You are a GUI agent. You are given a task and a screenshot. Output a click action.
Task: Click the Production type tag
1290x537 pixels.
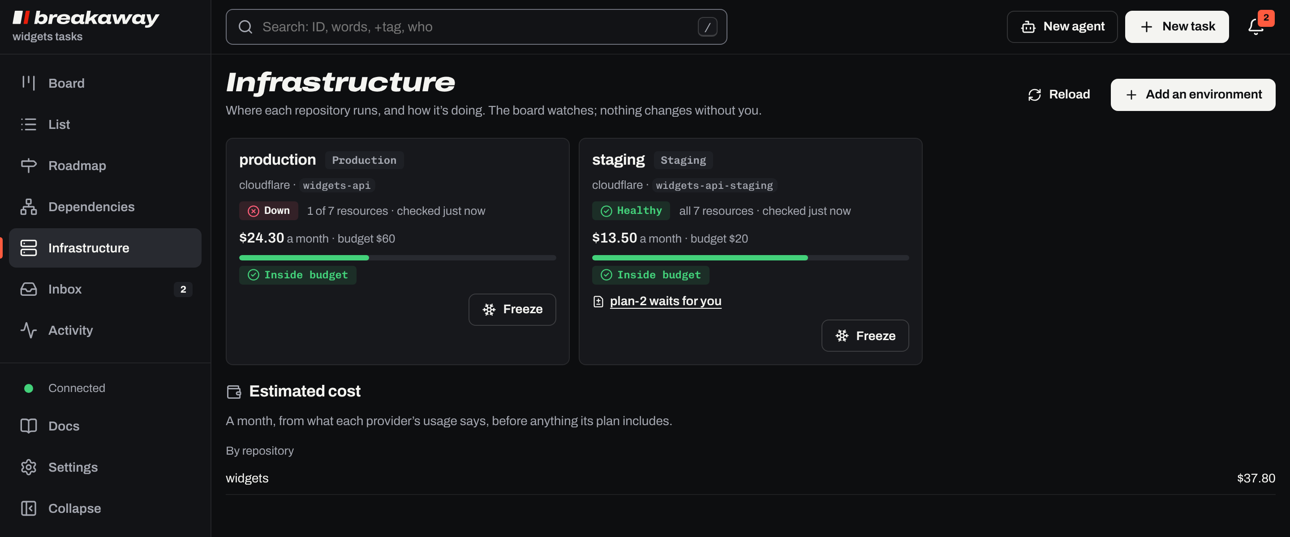tap(364, 160)
